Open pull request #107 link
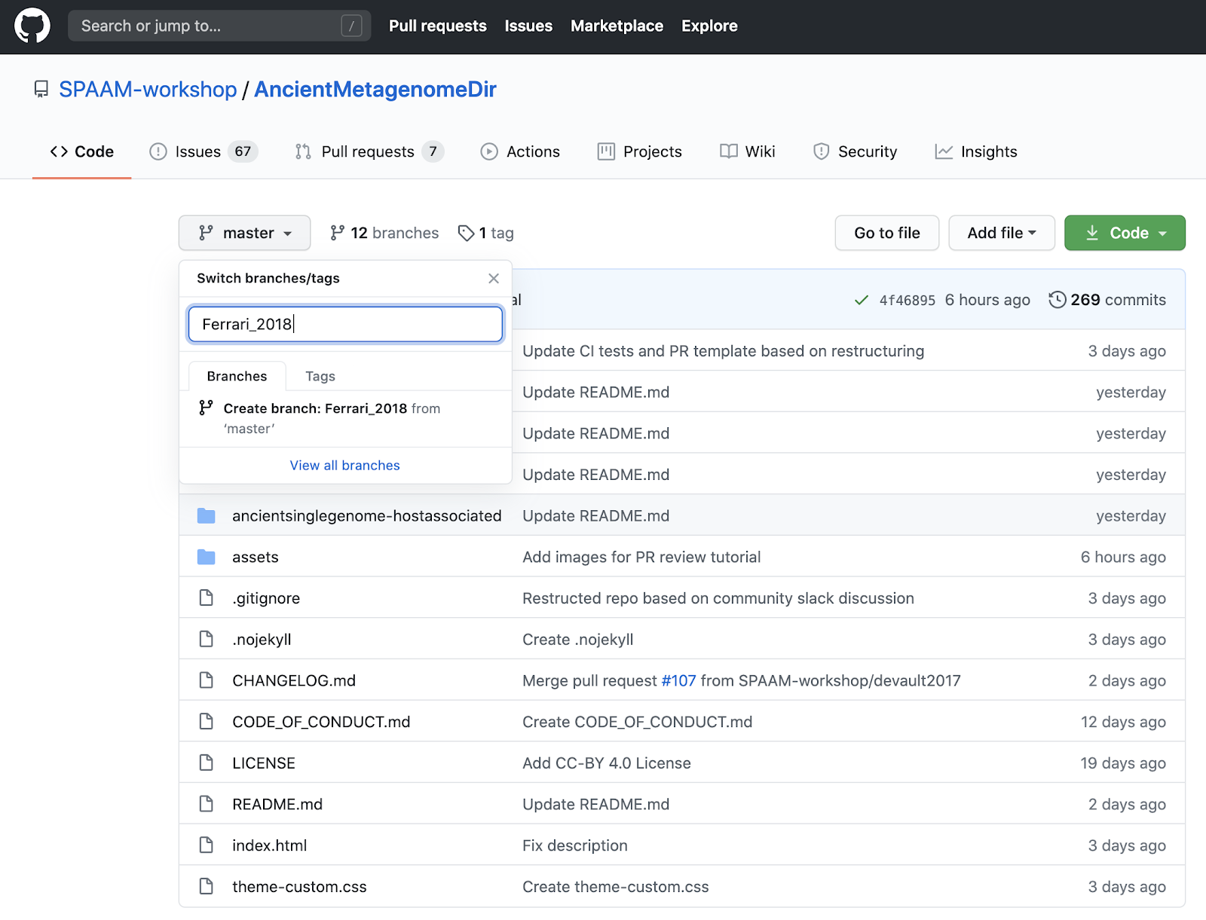Screen dimensions: 1206x920 click(678, 681)
